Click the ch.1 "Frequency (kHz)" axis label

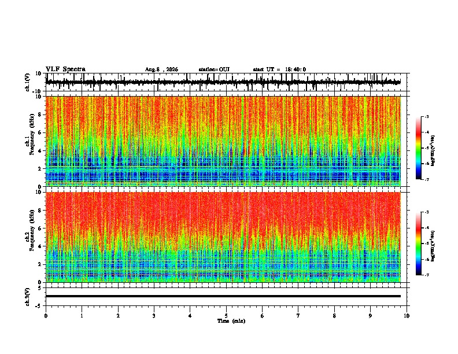click(x=31, y=135)
